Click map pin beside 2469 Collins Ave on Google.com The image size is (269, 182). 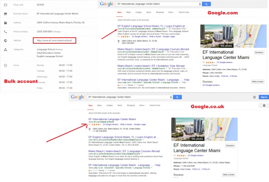pyautogui.click(x=118, y=42)
